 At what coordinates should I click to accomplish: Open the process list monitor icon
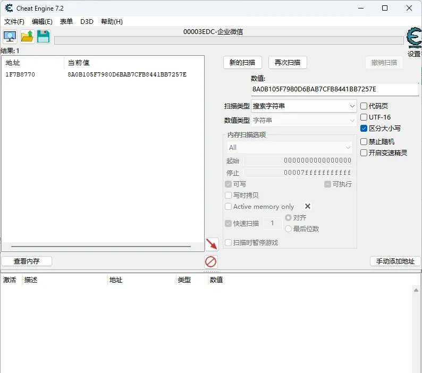point(10,36)
